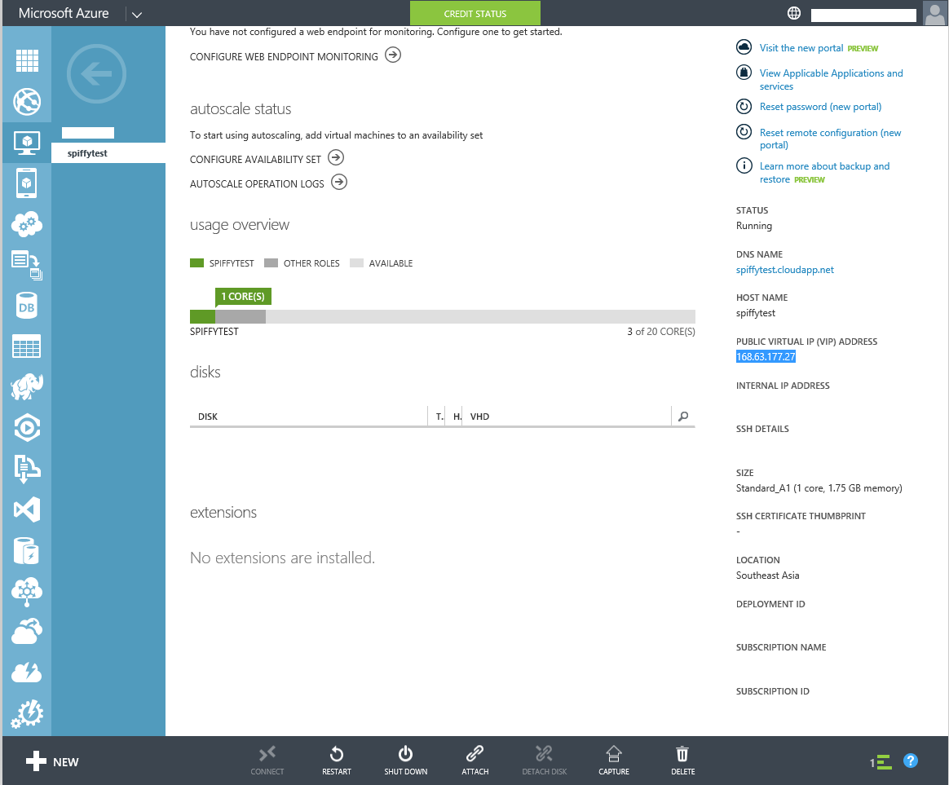Click Configure Availability Set arrow

(336, 158)
